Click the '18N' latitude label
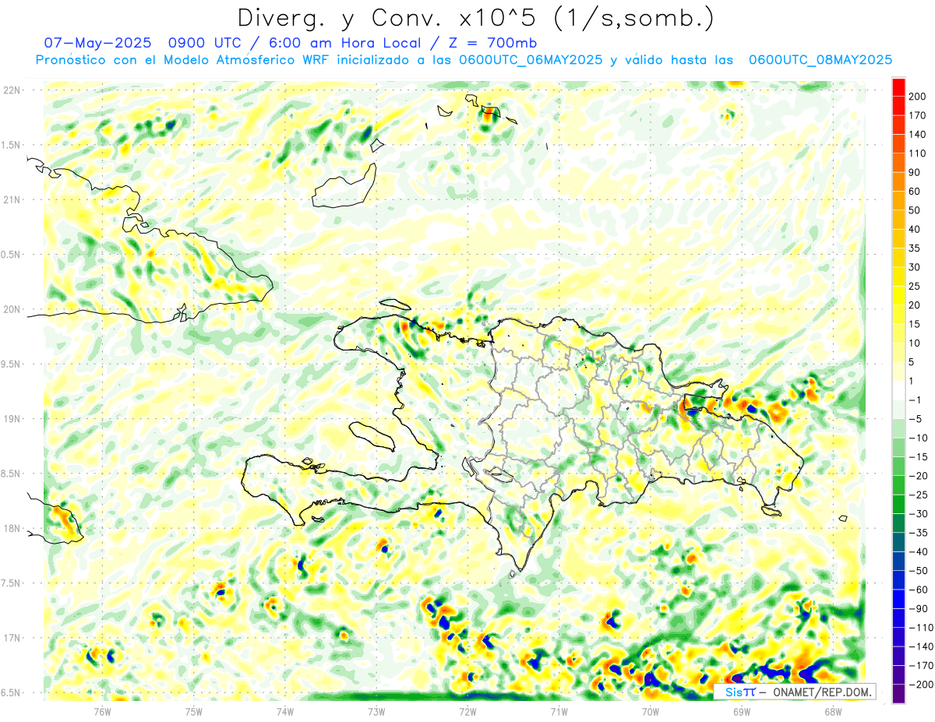 point(12,528)
